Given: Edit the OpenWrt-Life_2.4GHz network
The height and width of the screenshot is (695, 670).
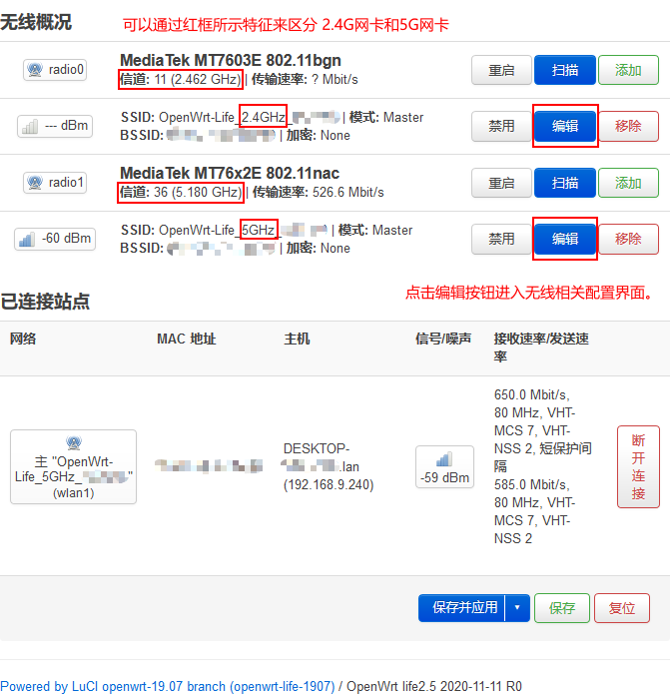Looking at the screenshot, I should (x=565, y=126).
